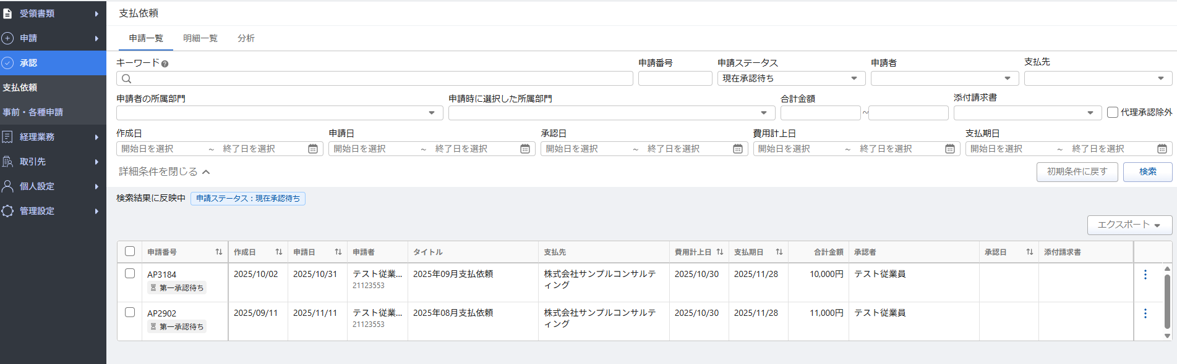Viewport: 1177px width, 364px height.
Task: Open 管理設定 gear icon in the sidebar
Action: [x=7, y=211]
